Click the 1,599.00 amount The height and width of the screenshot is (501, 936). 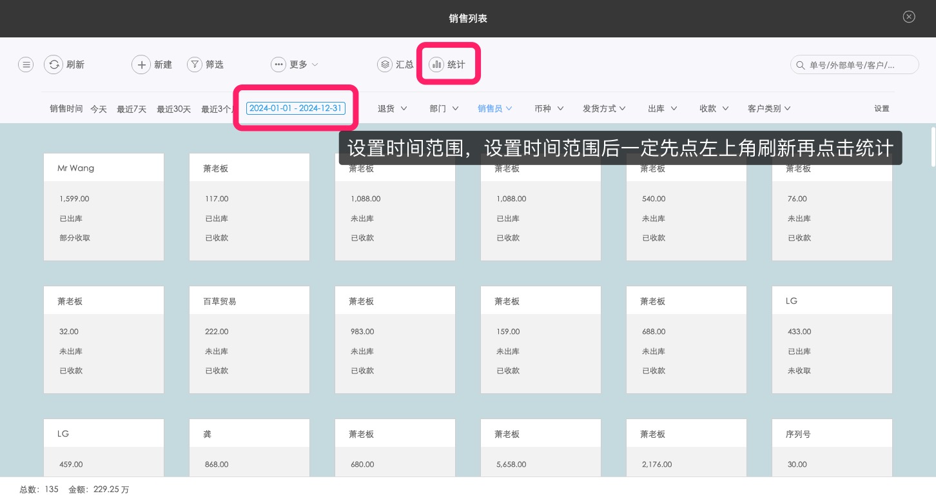pyautogui.click(x=74, y=199)
